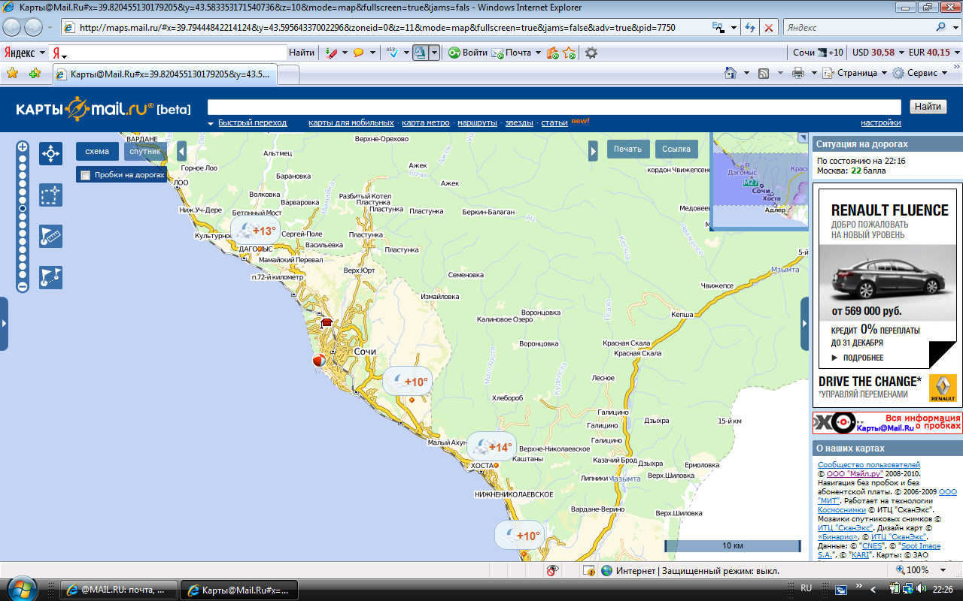This screenshot has width=963, height=601.
Task: Open the маршруты menu link
Action: tap(477, 122)
